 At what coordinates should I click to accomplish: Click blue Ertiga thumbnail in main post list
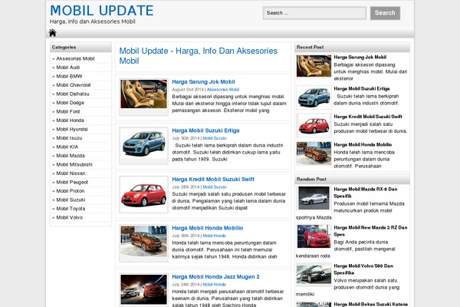click(144, 143)
